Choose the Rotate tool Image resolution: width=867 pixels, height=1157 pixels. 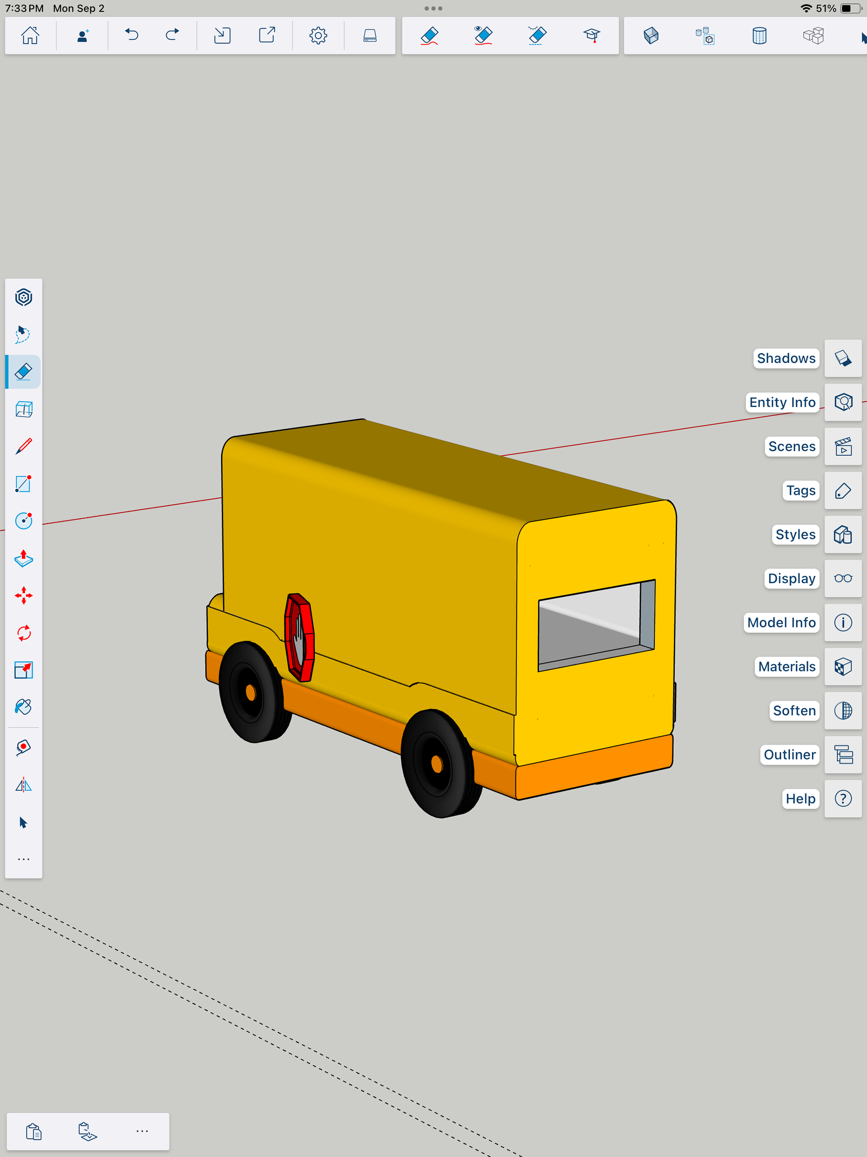coord(23,633)
